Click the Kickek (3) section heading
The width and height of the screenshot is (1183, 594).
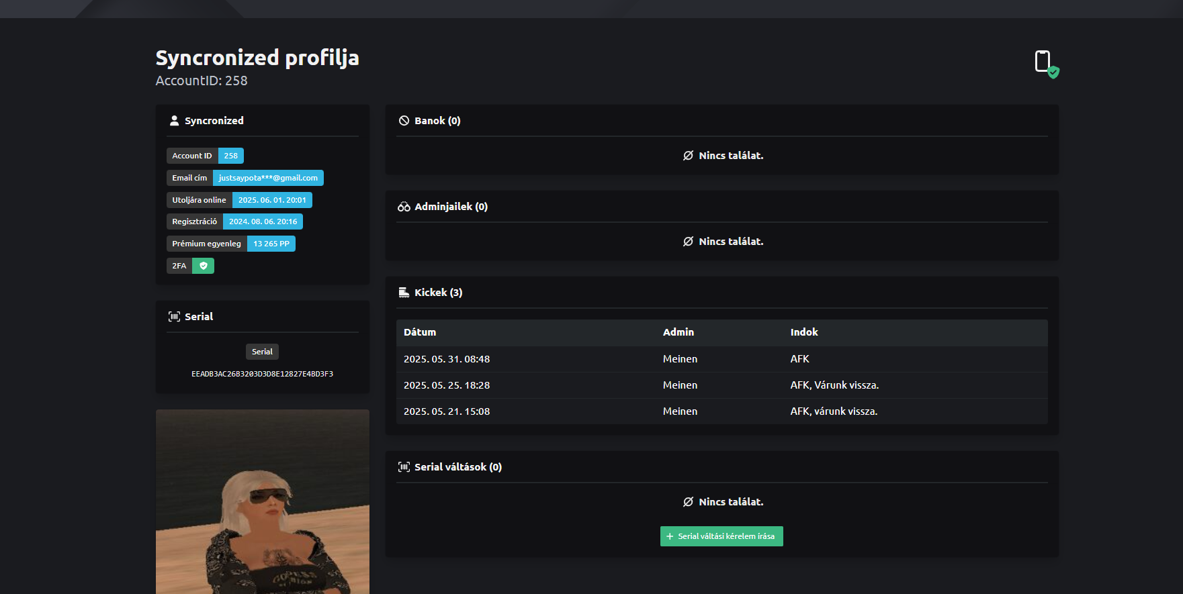pos(438,293)
